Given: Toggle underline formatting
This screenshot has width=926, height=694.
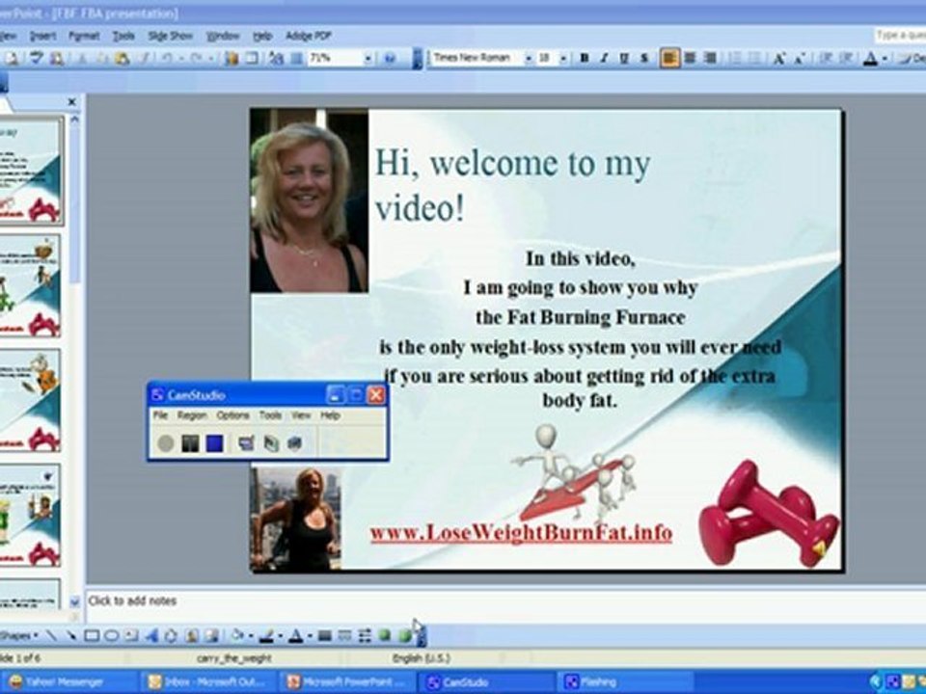Looking at the screenshot, I should [624, 58].
